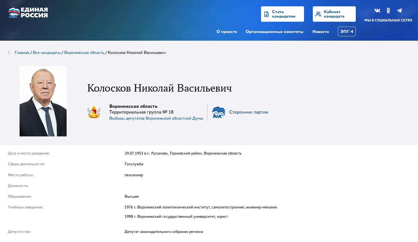Screen dimensions: 418x242
Task: Open Все кандидаты breadcrumb link
Action: click(x=47, y=53)
